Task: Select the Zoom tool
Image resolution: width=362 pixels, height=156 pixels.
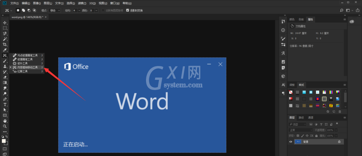Action: 5,126
